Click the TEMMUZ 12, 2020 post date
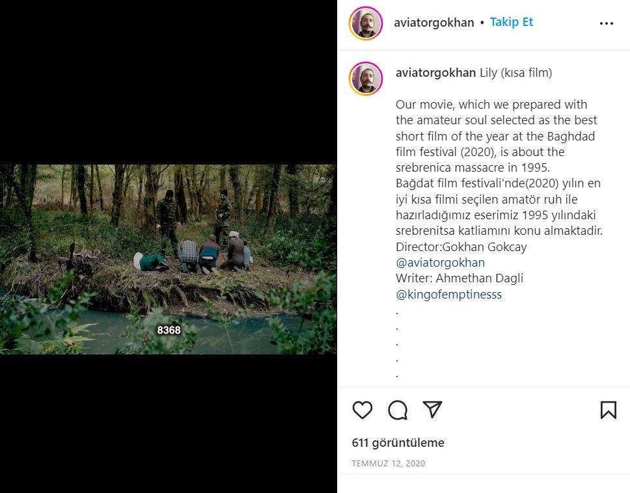Viewport: 630px width, 493px height. point(388,464)
